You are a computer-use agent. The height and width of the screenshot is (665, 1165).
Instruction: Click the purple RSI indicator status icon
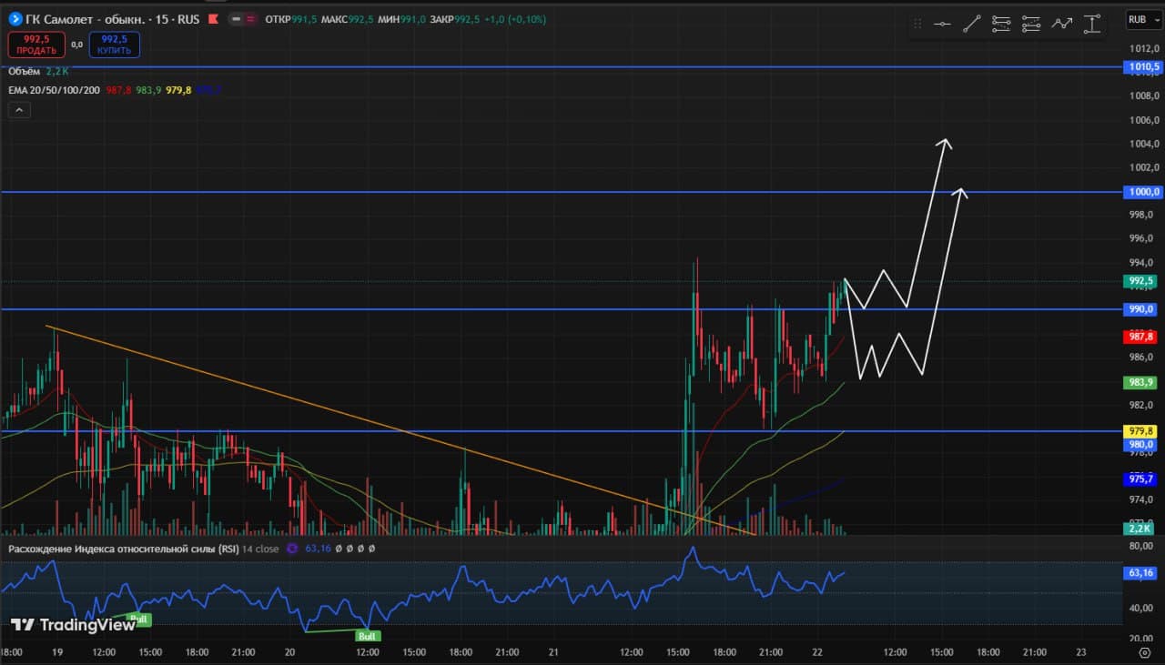click(292, 549)
